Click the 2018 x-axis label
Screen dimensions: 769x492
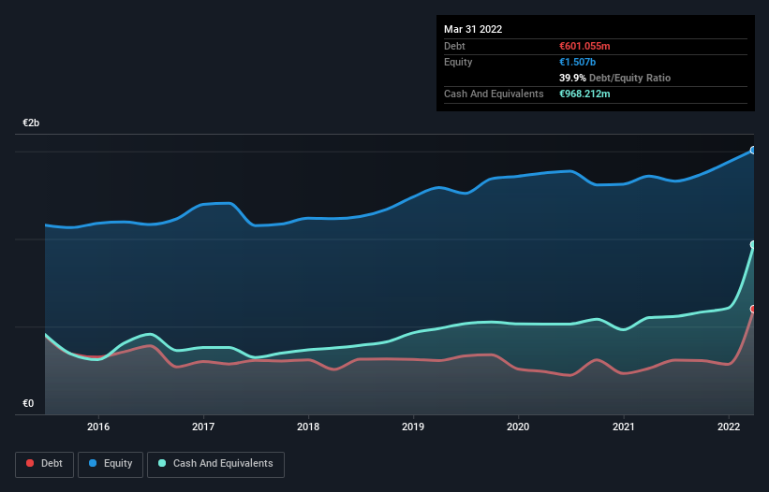click(308, 427)
